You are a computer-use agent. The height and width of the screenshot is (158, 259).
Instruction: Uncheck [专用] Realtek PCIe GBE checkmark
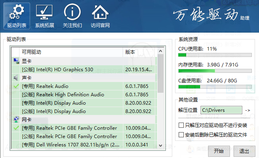(x=16, y=128)
